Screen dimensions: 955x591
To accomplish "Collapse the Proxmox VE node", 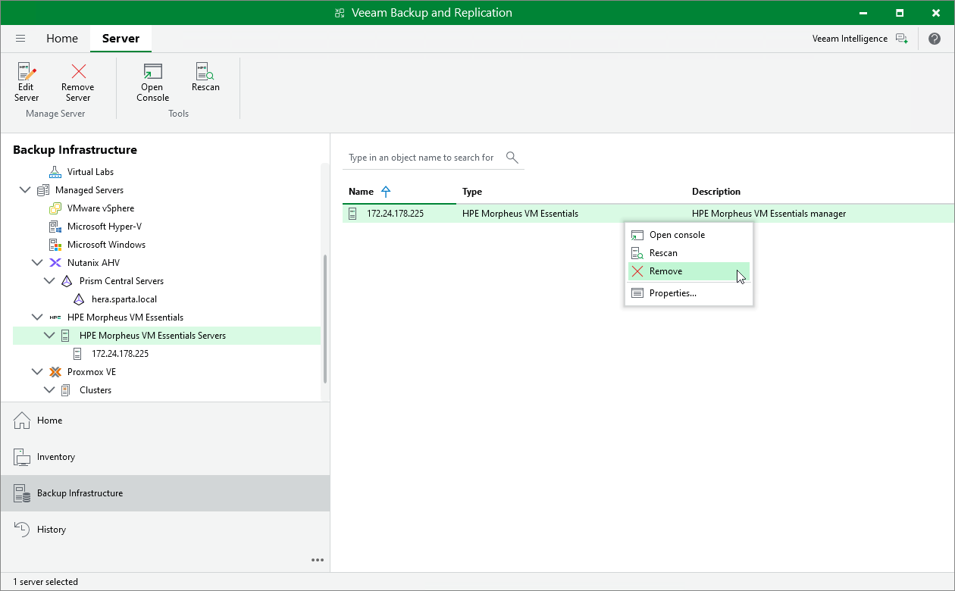I will pyautogui.click(x=37, y=372).
